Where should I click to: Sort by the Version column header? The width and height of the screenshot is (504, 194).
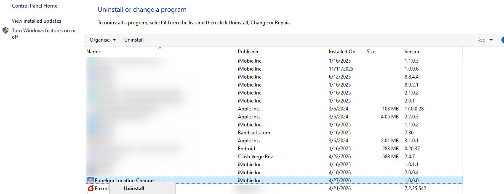click(x=412, y=51)
